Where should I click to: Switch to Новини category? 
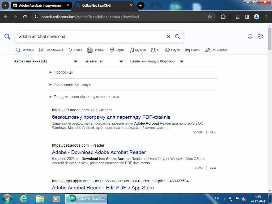96,50
